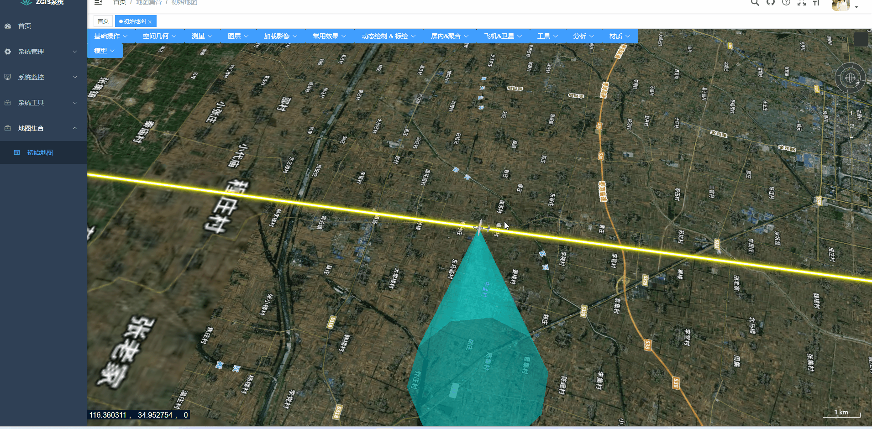
Task: Click the 初始地图 breadcrumb
Action: click(184, 2)
